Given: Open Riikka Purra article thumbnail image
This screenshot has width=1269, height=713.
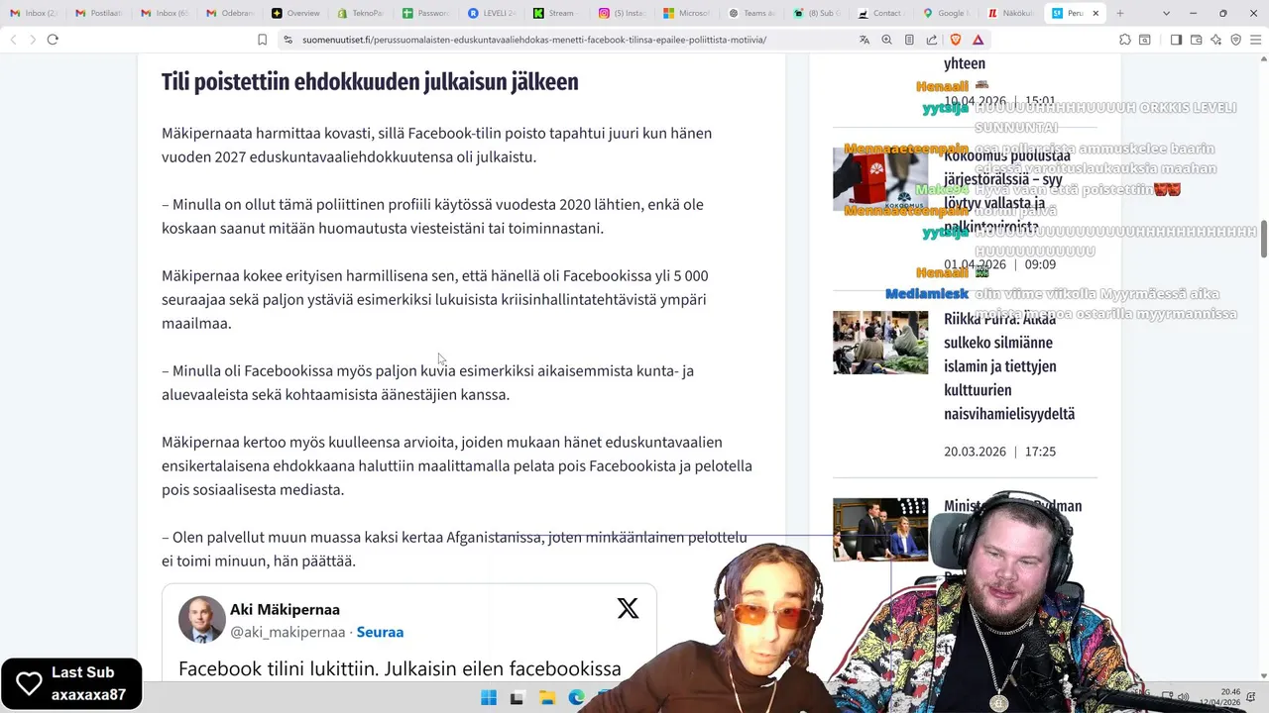Looking at the screenshot, I should click(x=880, y=343).
